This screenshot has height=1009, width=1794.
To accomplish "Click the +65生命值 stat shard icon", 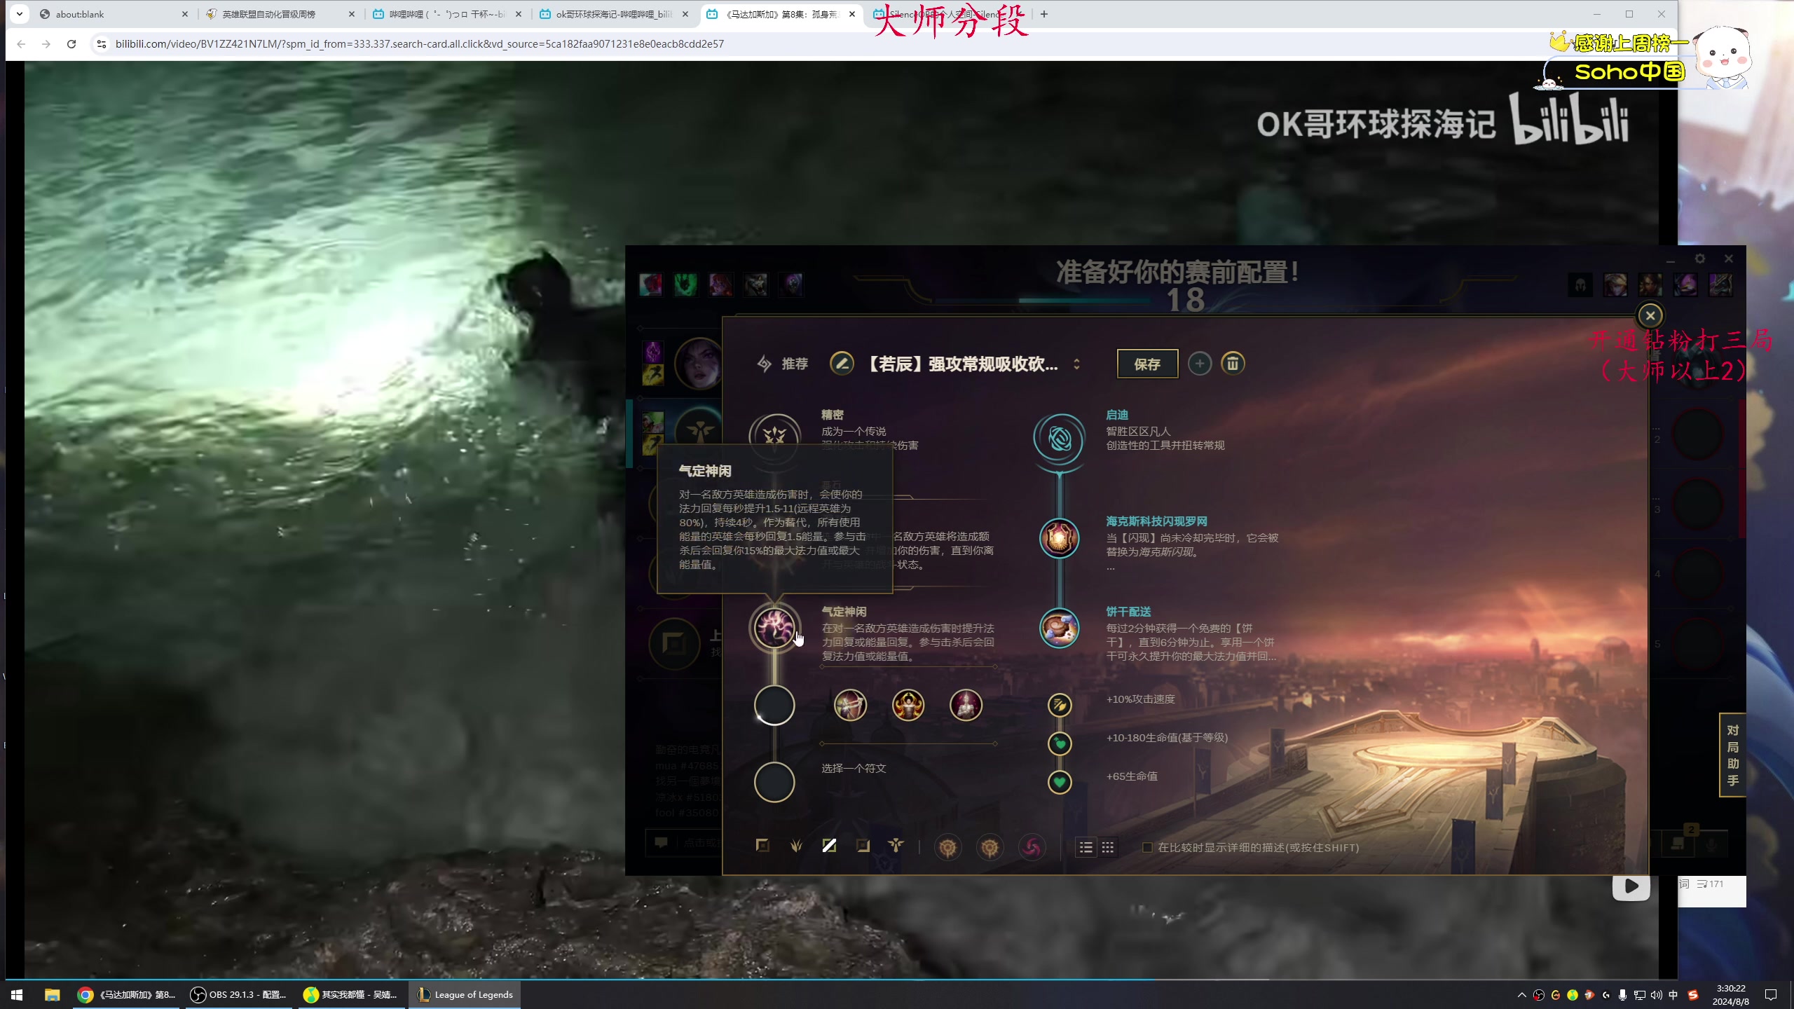I will tap(1060, 782).
